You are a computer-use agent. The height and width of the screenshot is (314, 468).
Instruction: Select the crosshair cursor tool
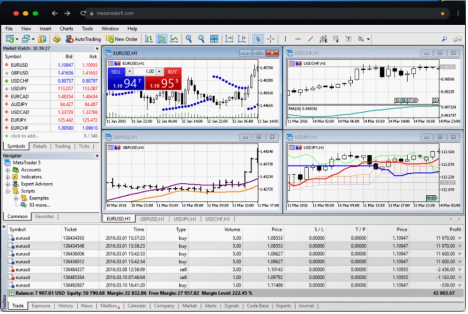[x=270, y=39]
